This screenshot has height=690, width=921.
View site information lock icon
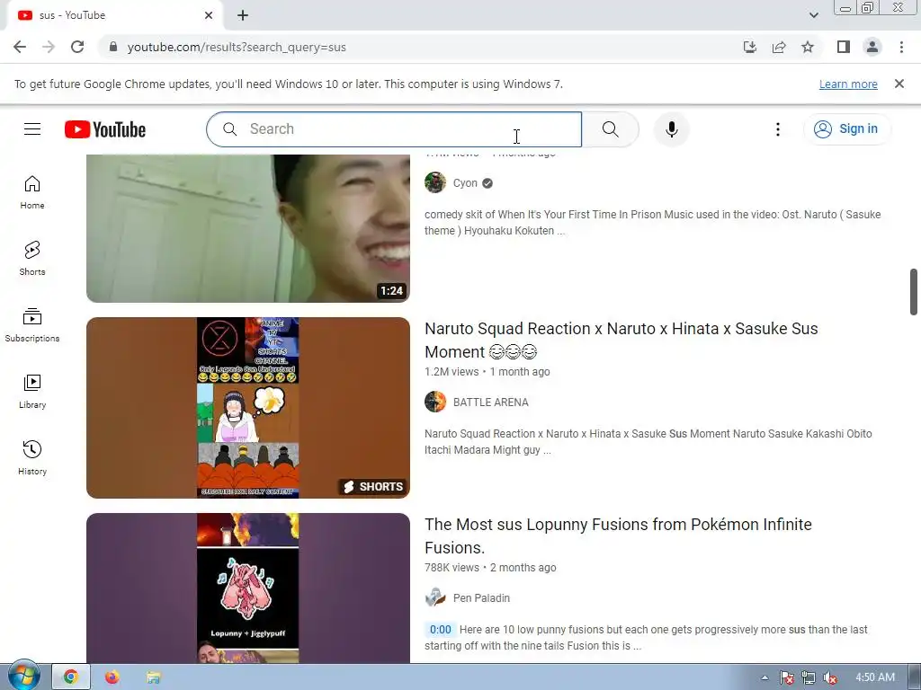[x=113, y=47]
